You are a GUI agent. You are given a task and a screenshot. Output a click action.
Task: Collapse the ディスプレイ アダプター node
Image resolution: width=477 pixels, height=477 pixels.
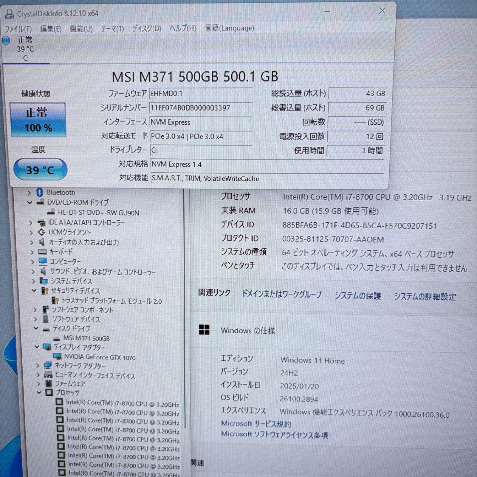pos(37,347)
